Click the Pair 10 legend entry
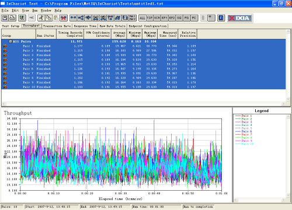 pyautogui.click(x=245, y=144)
